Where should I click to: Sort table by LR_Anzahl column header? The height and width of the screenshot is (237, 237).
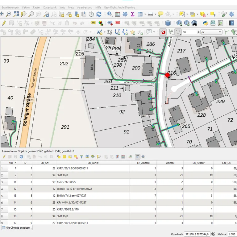point(143,163)
